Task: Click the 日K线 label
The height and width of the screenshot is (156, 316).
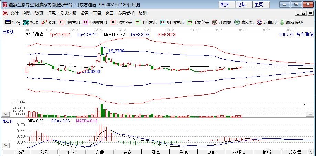Action: point(8,32)
